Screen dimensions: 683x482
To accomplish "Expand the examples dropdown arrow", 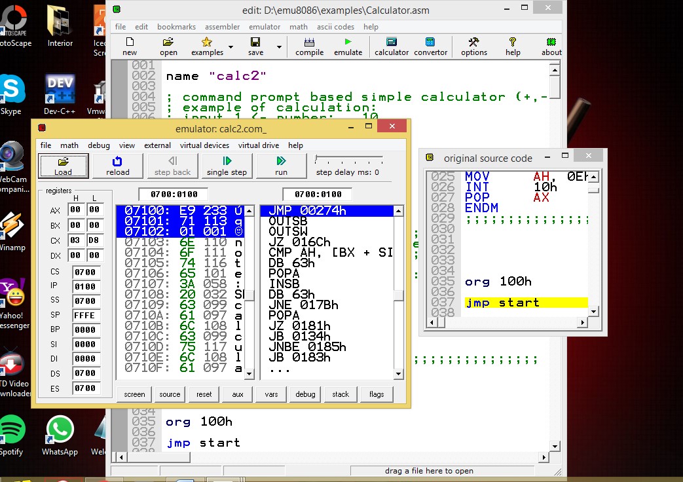I will 231,48.
